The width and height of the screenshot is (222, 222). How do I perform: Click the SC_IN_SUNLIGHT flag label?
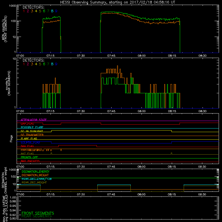tap(32, 131)
